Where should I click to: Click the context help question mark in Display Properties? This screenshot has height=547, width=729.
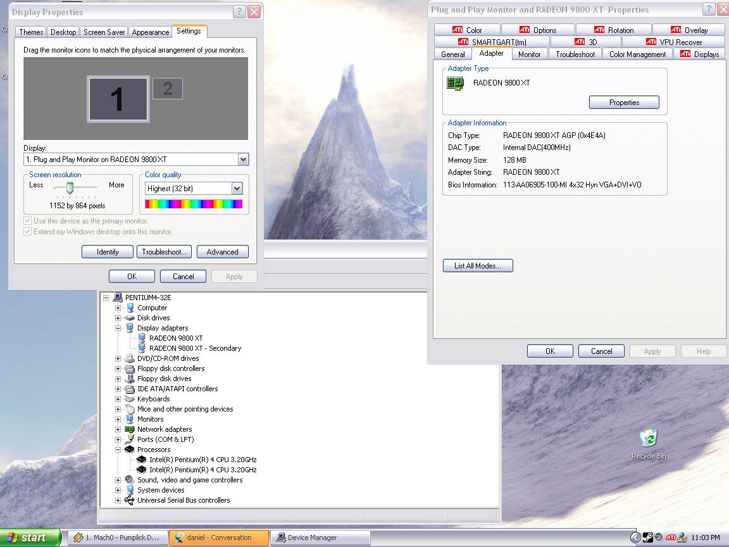[239, 11]
